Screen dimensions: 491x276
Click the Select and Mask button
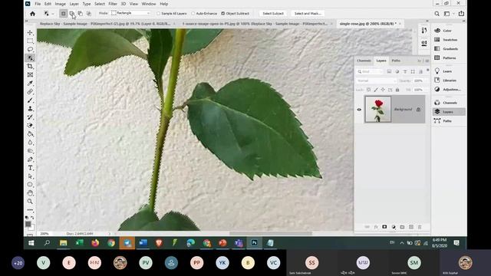click(x=308, y=14)
